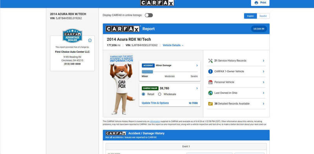The image size is (314, 154).
Task: Click the green CARFAX VALUE badge
Action: [150, 88]
